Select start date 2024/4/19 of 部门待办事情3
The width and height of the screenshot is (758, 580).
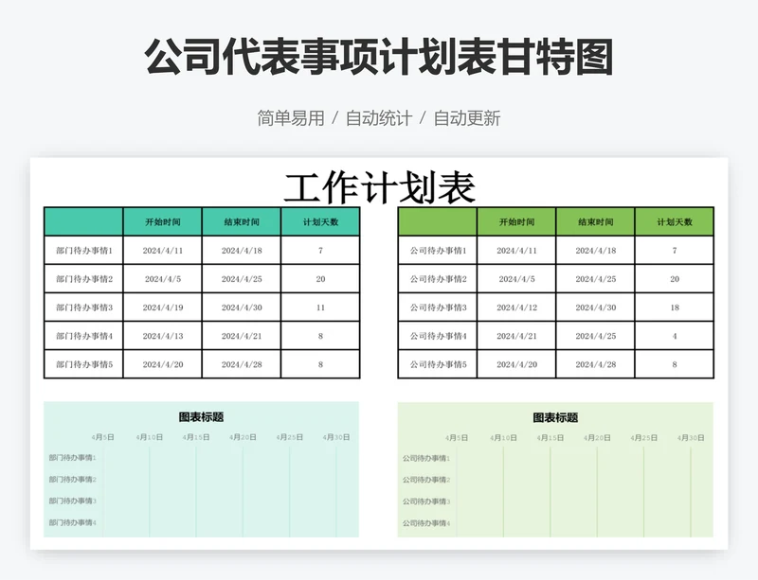pos(163,308)
